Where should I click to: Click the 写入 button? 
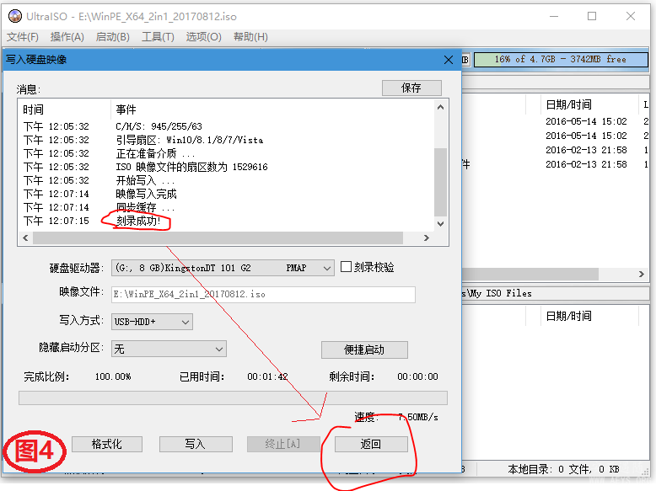click(x=196, y=444)
